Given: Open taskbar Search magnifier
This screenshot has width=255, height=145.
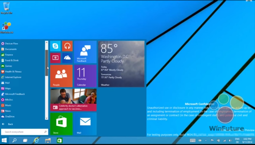Looking at the screenshot, I should 15,140.
